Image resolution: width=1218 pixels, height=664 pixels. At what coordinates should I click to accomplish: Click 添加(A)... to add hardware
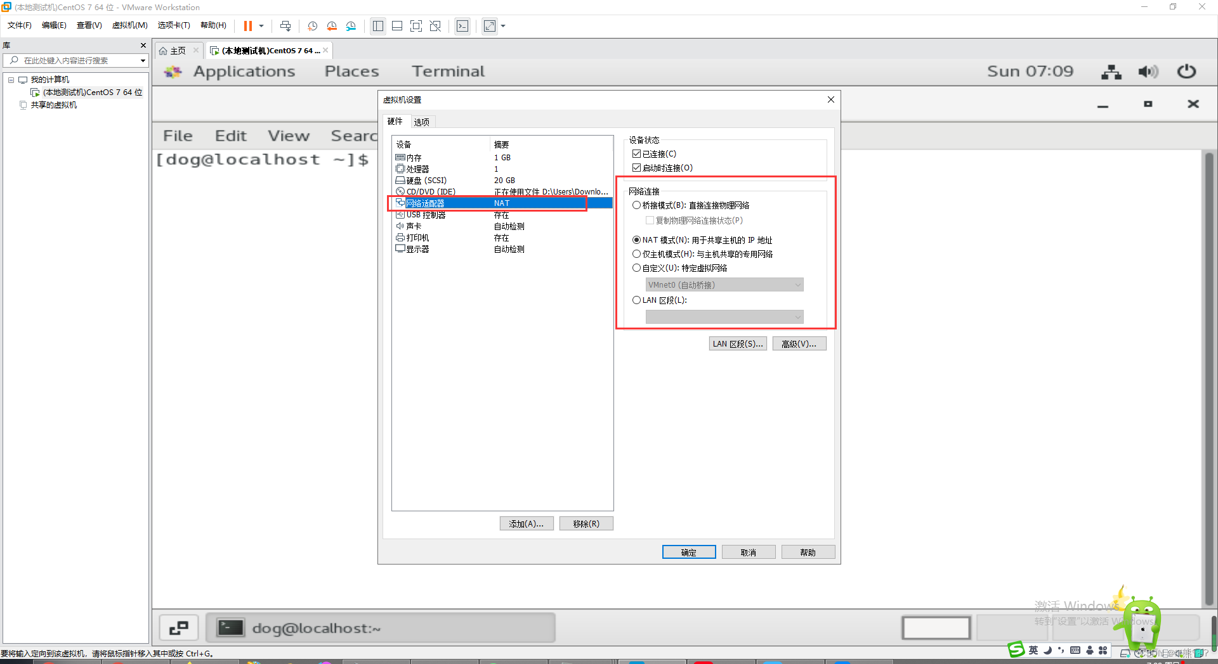pos(527,524)
